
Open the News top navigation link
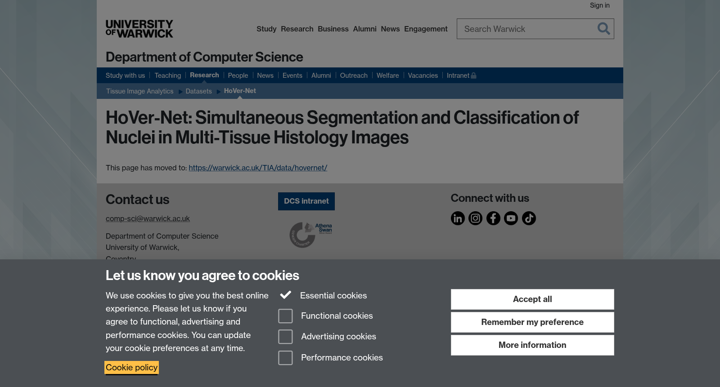(x=390, y=29)
